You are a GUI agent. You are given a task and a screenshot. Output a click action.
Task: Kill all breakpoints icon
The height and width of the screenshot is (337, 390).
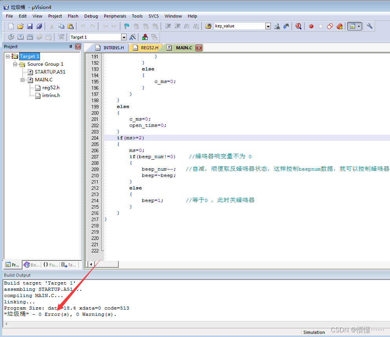(339, 26)
